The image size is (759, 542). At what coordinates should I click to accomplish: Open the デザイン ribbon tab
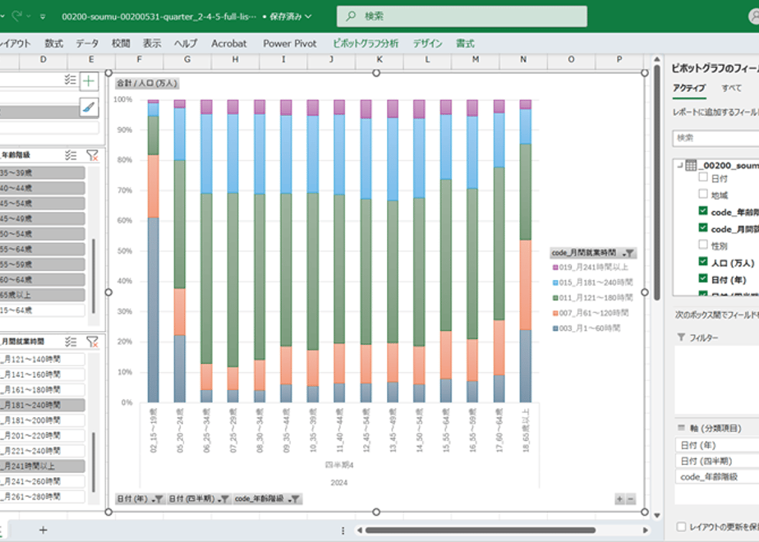coord(427,44)
